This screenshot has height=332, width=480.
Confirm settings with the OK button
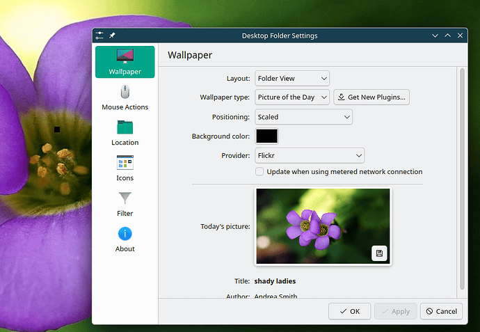(x=350, y=311)
